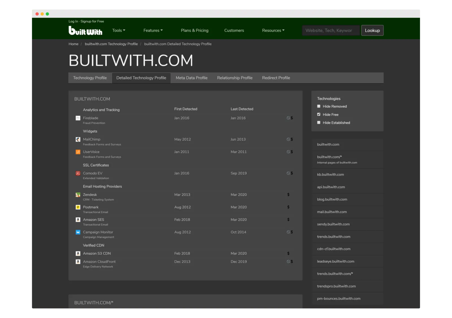Toggle the Hide Established checkbox
Screen dimensions: 452x318
click(x=319, y=123)
